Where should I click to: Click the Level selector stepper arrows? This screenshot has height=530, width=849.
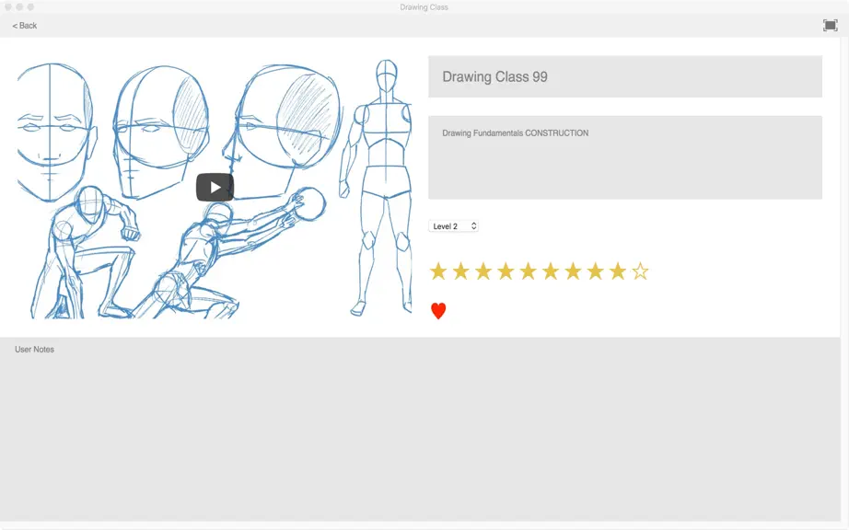click(474, 226)
